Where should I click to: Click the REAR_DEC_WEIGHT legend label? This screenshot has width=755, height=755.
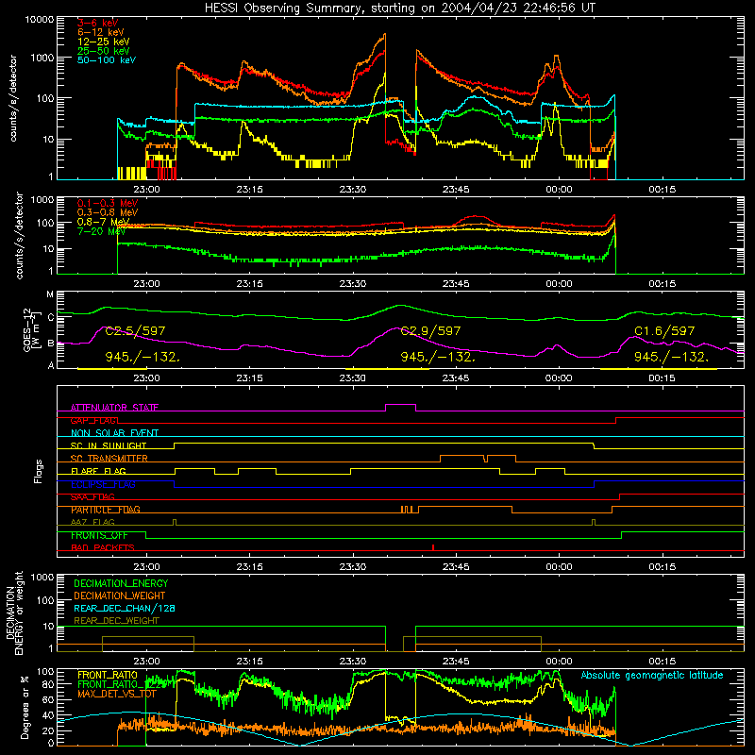(116, 621)
